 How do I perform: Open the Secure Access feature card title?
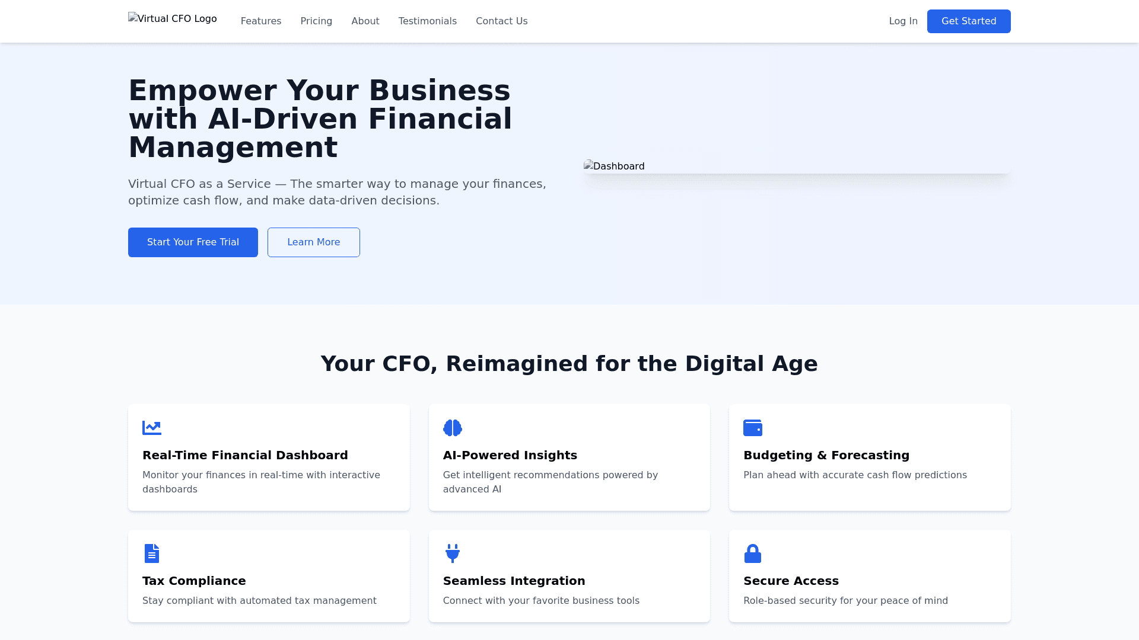pos(791,581)
